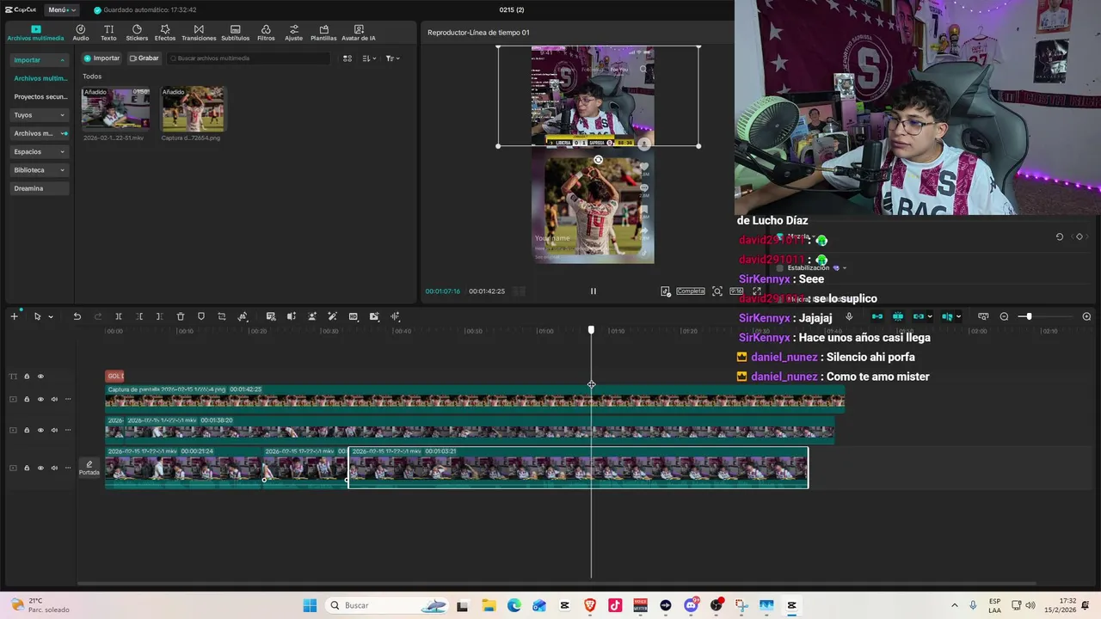Select the 2026-02-1...22-51.mkv media thumbnail
Image resolution: width=1101 pixels, height=619 pixels.
(115, 108)
